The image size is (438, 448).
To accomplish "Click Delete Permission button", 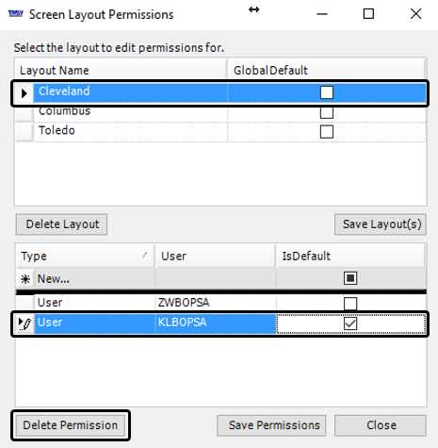I will coord(71,425).
